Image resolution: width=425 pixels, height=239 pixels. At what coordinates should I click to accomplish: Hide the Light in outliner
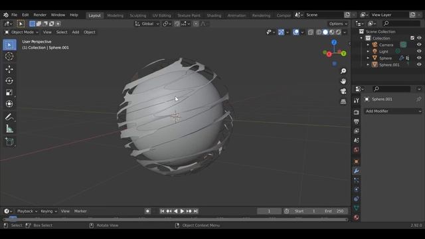tap(419, 51)
